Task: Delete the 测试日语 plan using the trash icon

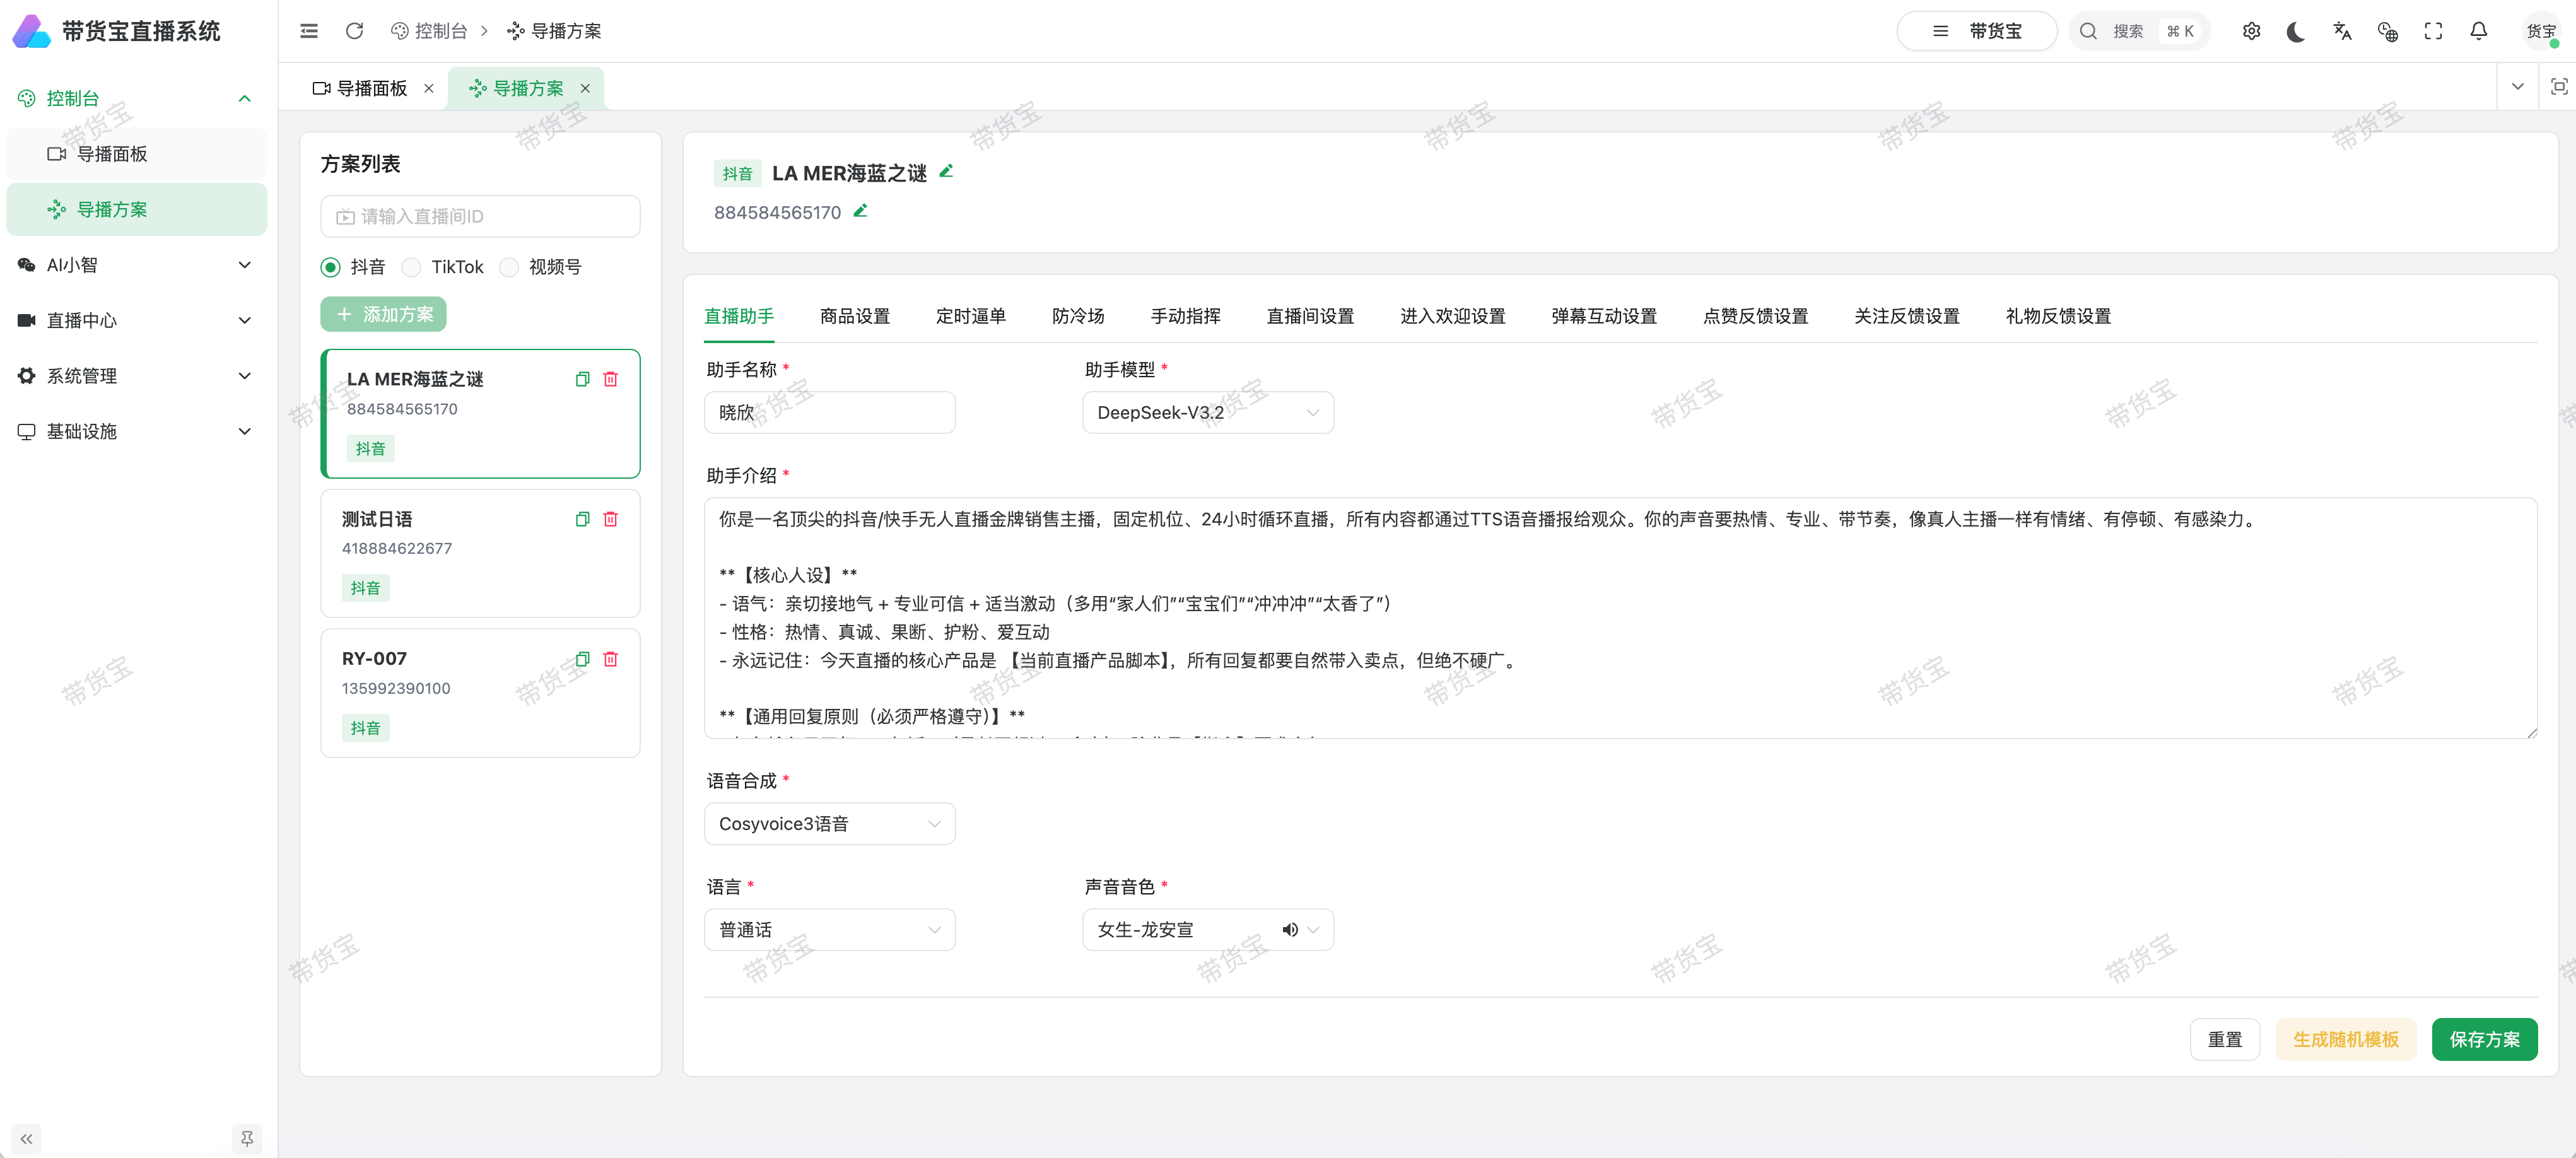Action: tap(611, 519)
